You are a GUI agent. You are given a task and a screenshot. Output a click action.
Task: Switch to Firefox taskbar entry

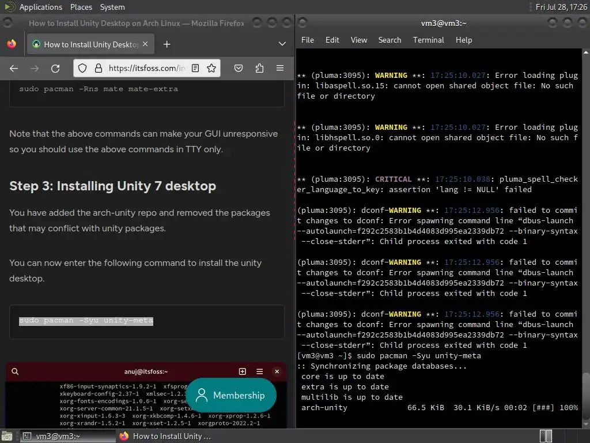pyautogui.click(x=165, y=436)
